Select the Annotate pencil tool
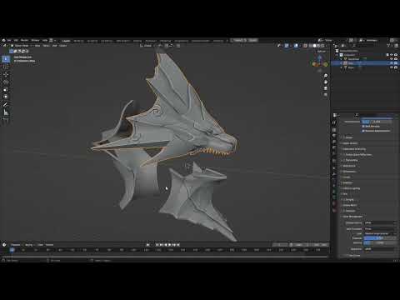400x300 pixels. (x=6, y=105)
